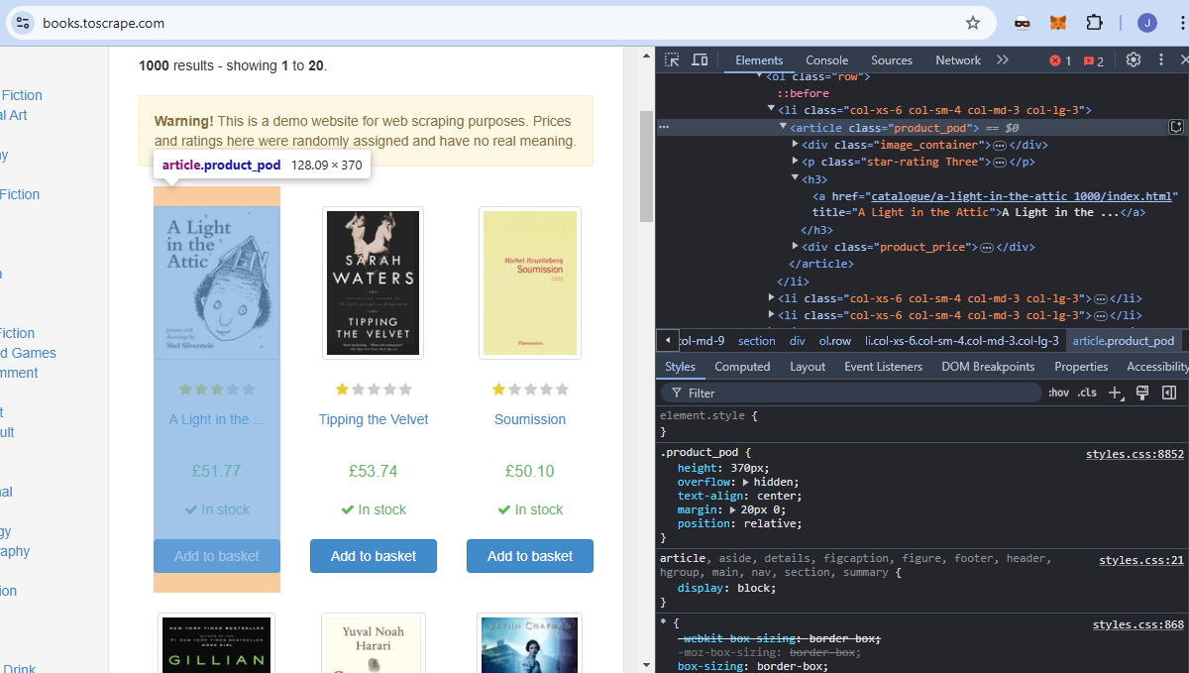This screenshot has width=1189, height=673.
Task: Toggle the :hov element state pane
Action: tap(1058, 393)
